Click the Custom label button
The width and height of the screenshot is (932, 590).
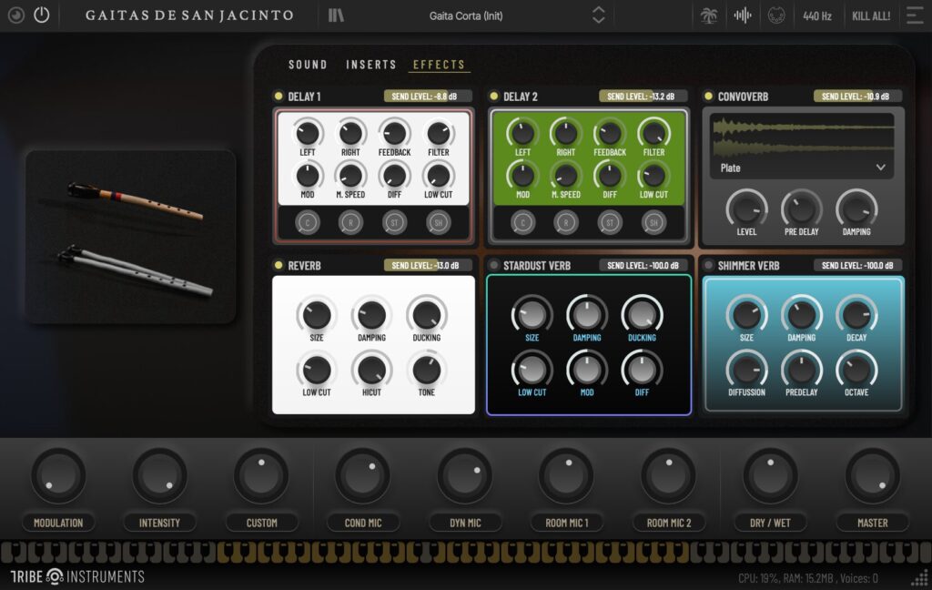coord(261,523)
